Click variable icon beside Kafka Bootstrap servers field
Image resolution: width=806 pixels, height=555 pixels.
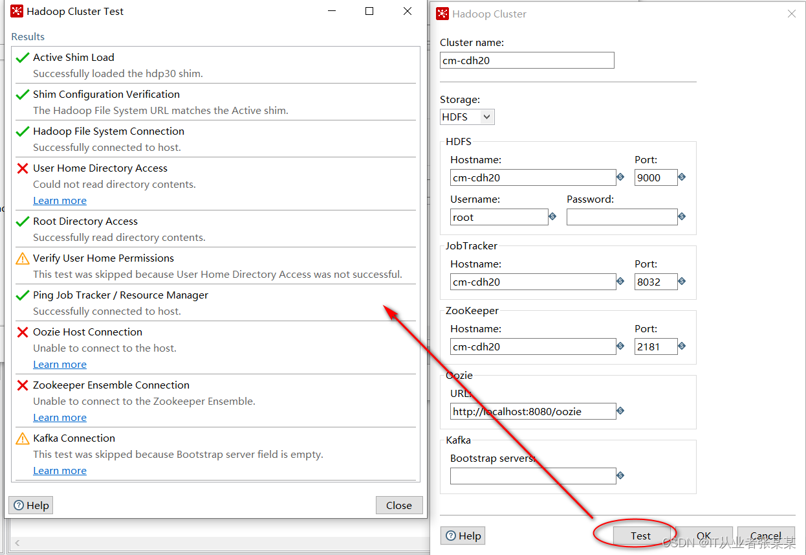(x=620, y=475)
